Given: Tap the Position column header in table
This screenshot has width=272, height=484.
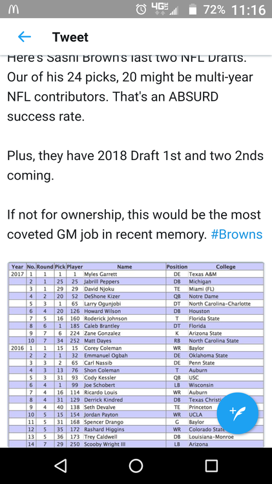Looking at the screenshot, I should [177, 267].
